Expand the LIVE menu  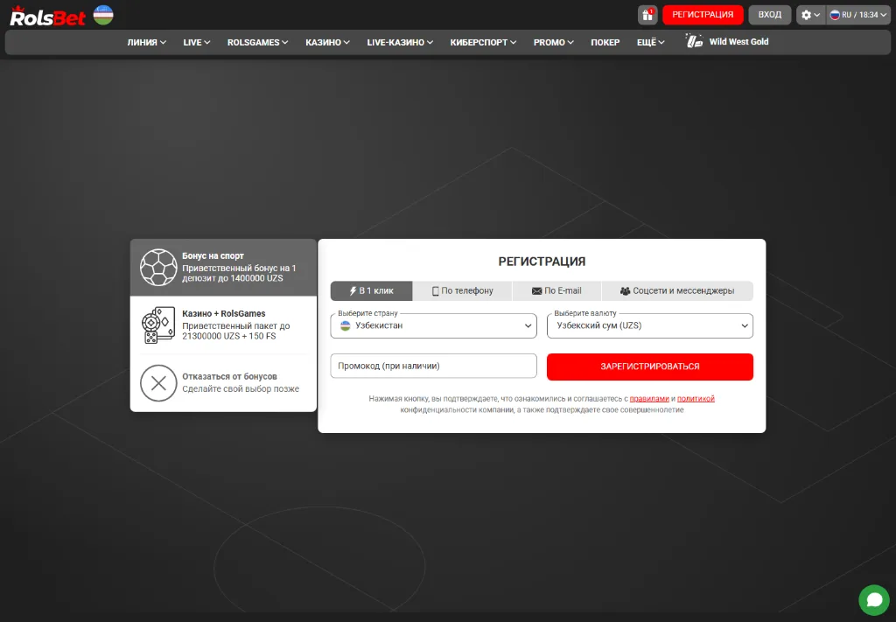[x=197, y=42]
